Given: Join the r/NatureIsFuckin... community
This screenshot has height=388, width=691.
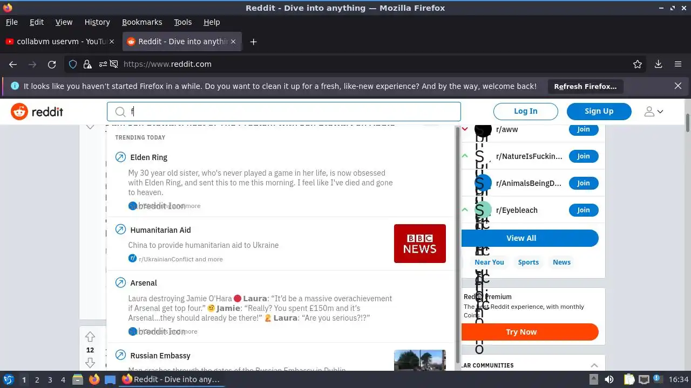Looking at the screenshot, I should tap(584, 156).
